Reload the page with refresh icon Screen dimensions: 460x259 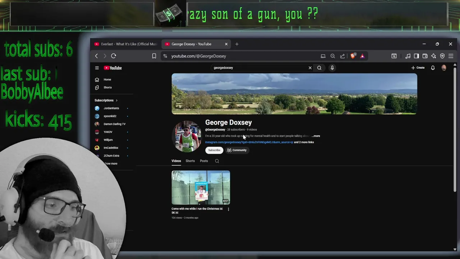click(114, 56)
